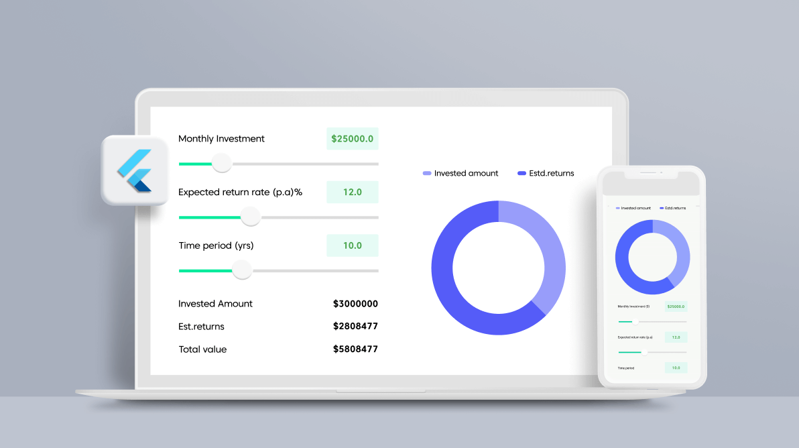The width and height of the screenshot is (799, 448).
Task: Click the Invested amount legend marker on laptop
Action: [x=427, y=173]
